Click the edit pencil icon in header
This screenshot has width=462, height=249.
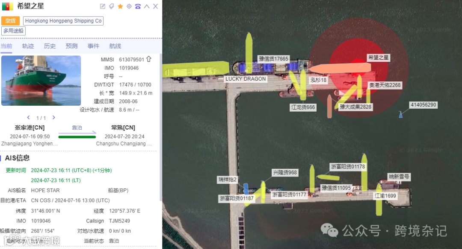coord(103,6)
